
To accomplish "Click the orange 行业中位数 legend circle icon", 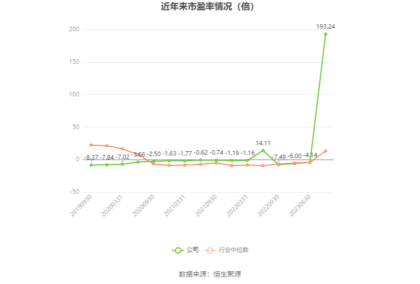I will tap(210, 250).
